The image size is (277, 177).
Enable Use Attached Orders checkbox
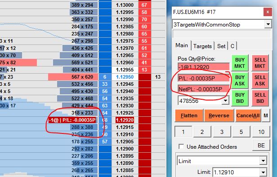pos(181,146)
